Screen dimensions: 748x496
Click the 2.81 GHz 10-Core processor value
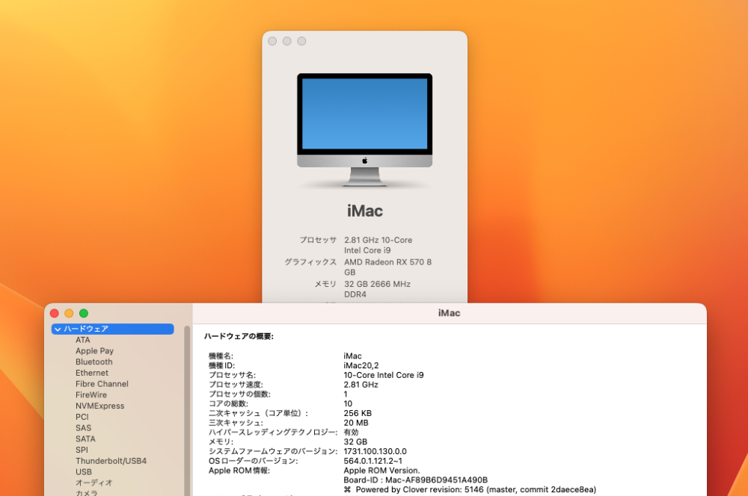pos(378,245)
